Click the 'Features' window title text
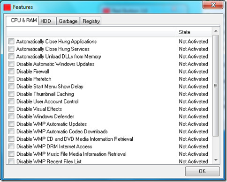The width and height of the screenshot is (227, 182). (23, 7)
